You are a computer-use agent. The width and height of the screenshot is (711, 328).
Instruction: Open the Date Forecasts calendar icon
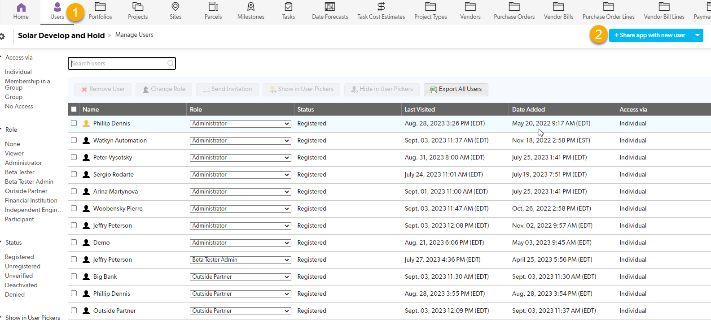click(330, 7)
